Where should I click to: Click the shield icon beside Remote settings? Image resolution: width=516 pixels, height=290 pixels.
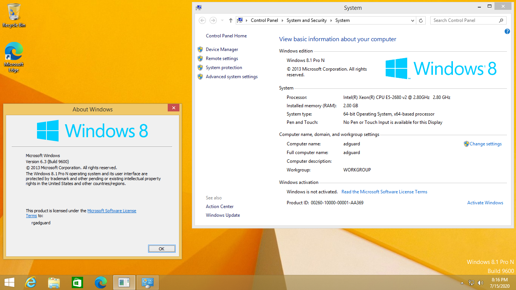[200, 59]
